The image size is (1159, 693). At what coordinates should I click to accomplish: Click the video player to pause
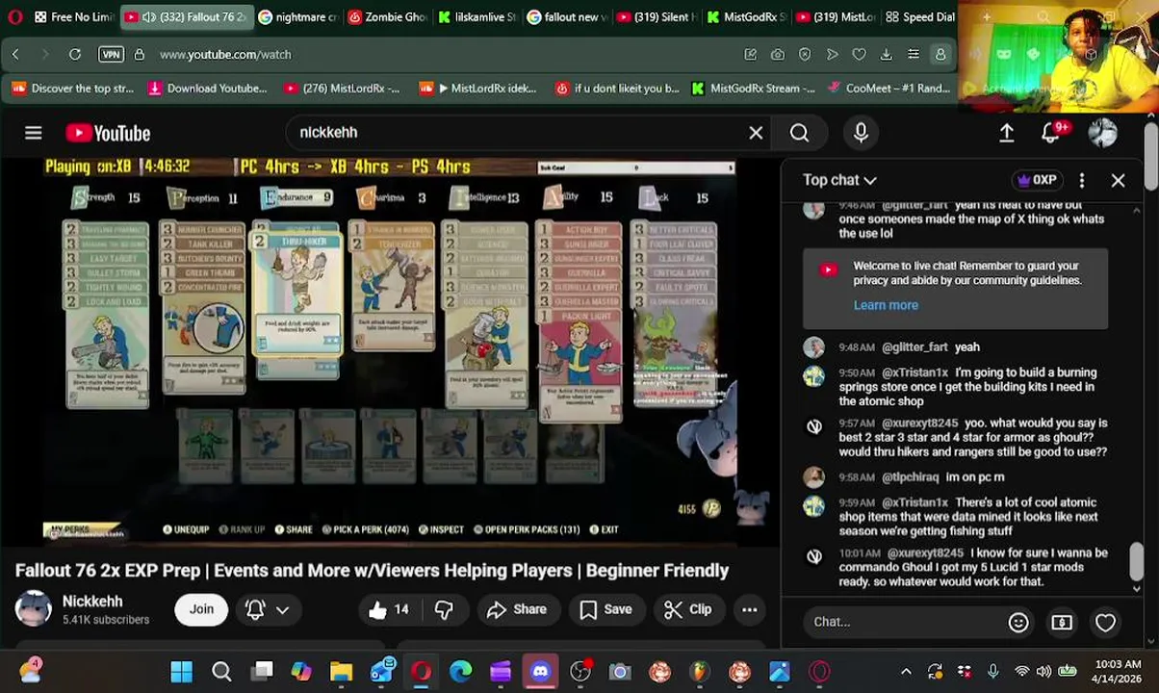pos(390,351)
